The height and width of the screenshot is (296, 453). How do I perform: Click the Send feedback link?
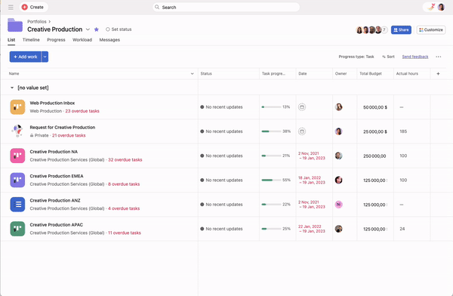415,57
